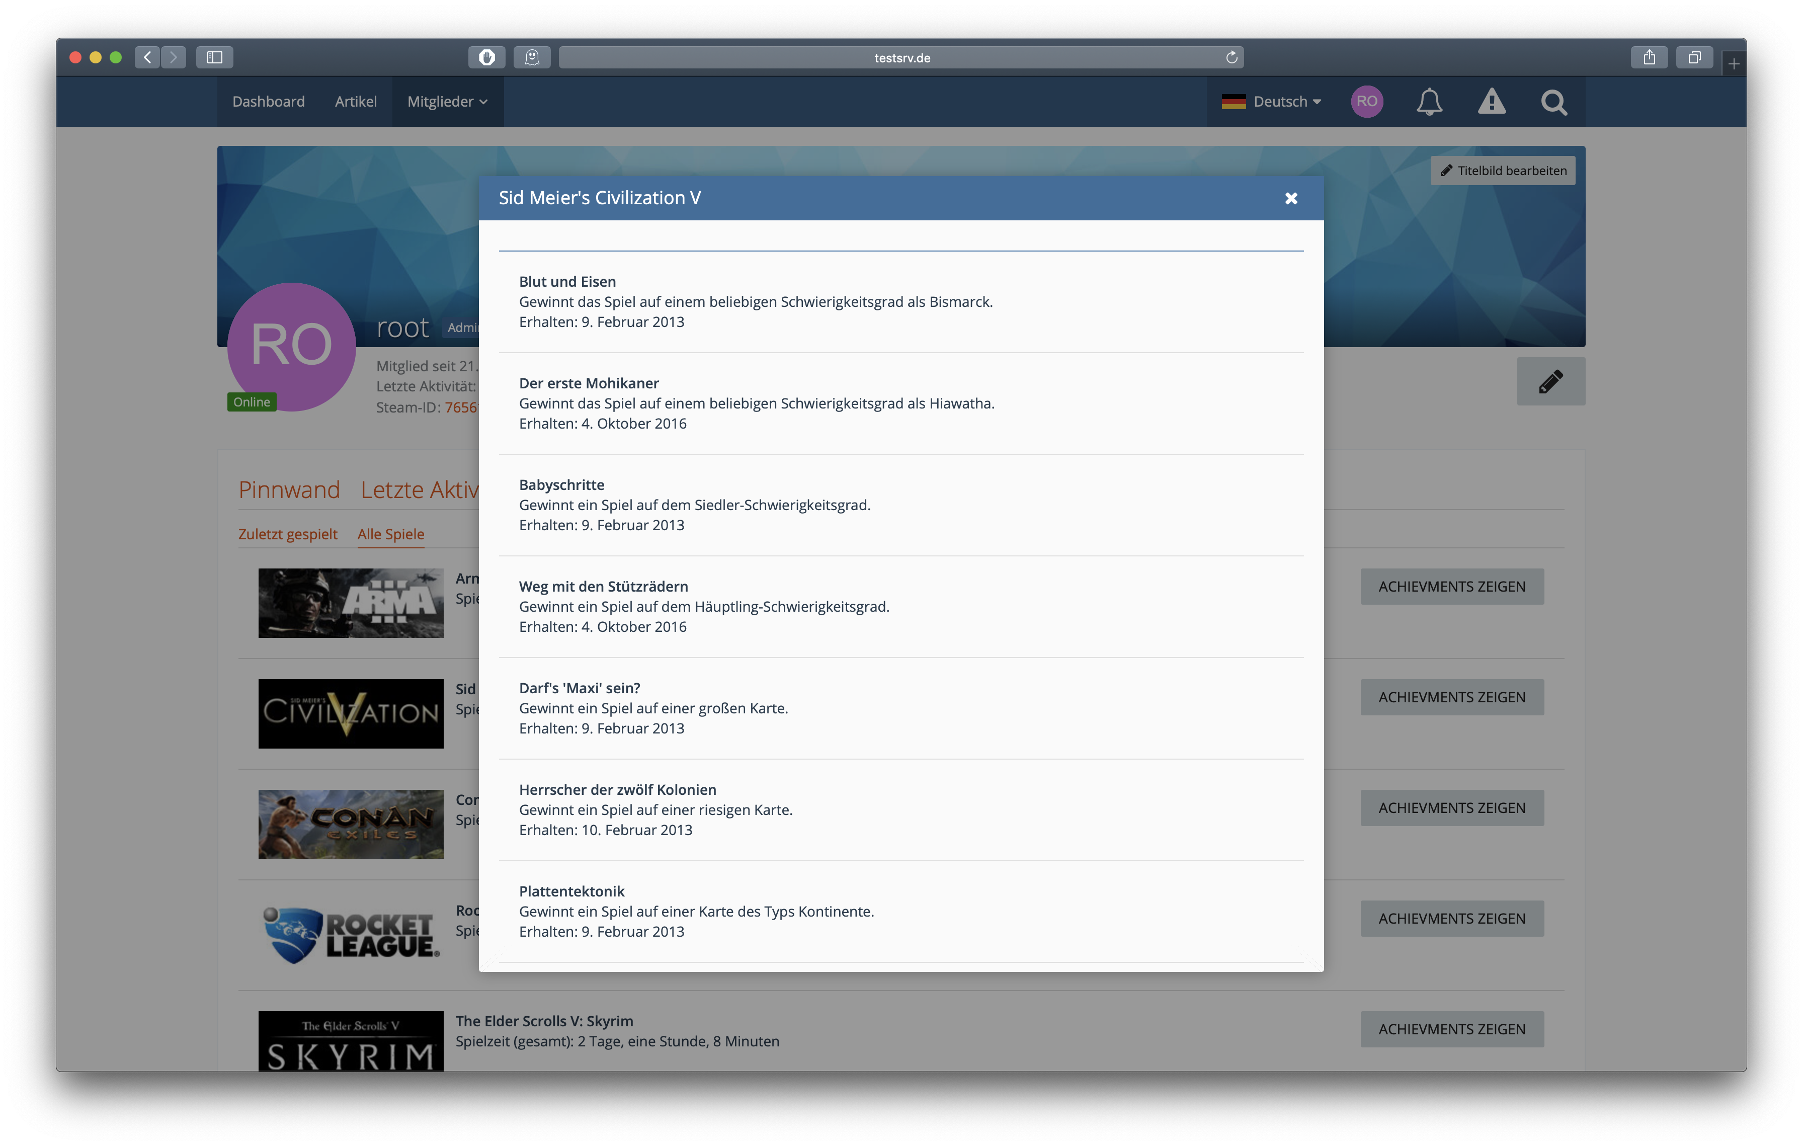This screenshot has height=1146, width=1803.
Task: Expand the Mitglieder dropdown menu
Action: click(x=448, y=101)
